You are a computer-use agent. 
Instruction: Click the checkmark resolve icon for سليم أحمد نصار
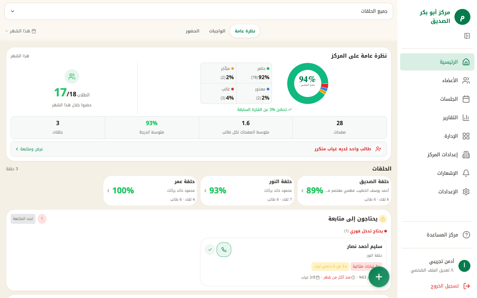(x=210, y=250)
